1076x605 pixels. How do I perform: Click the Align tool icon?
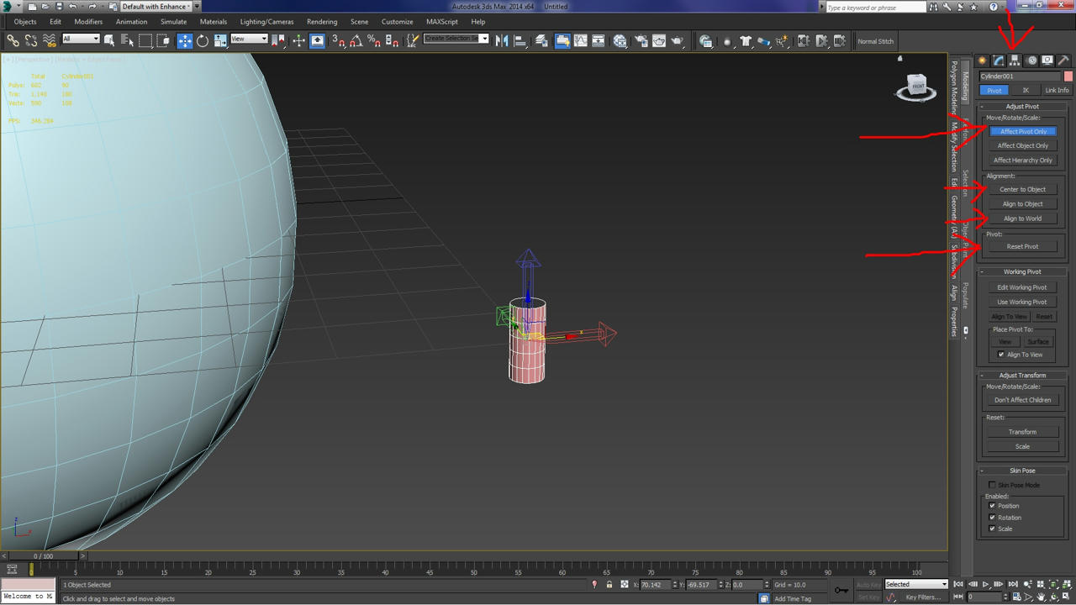coord(520,40)
